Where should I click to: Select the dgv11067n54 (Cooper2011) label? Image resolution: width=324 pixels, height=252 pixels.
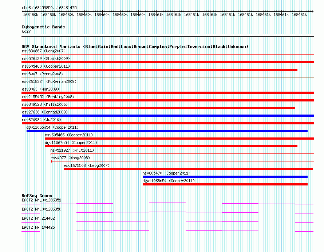(71, 143)
